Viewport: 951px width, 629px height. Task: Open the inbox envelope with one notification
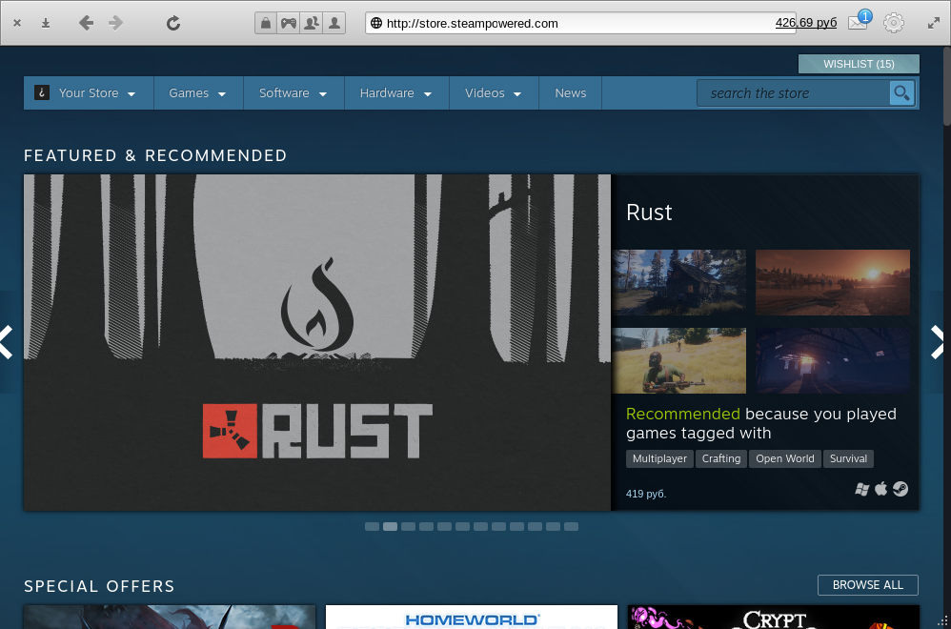(860, 21)
